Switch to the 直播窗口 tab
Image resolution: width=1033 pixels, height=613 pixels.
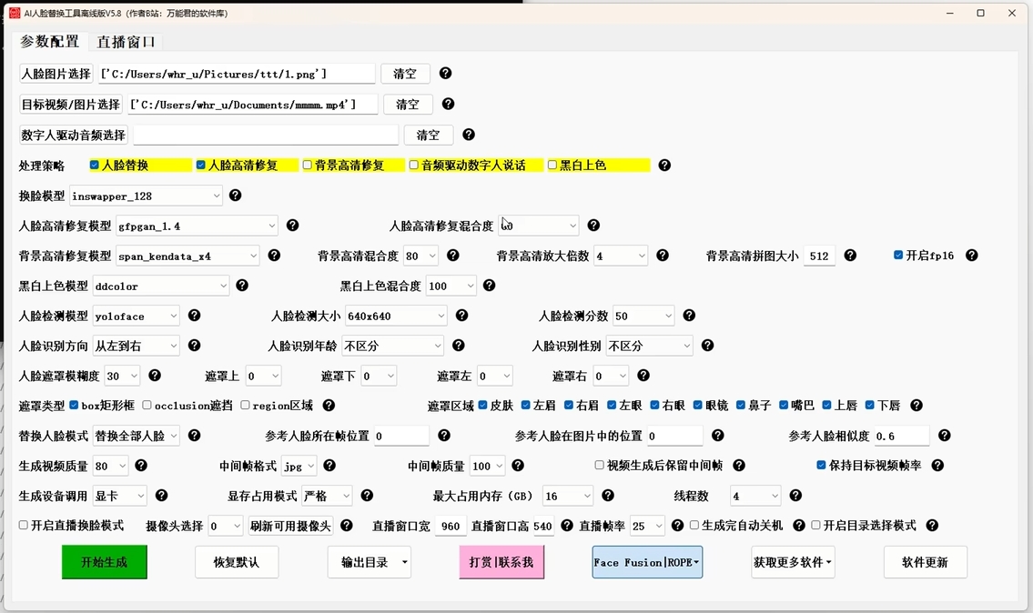pos(127,42)
